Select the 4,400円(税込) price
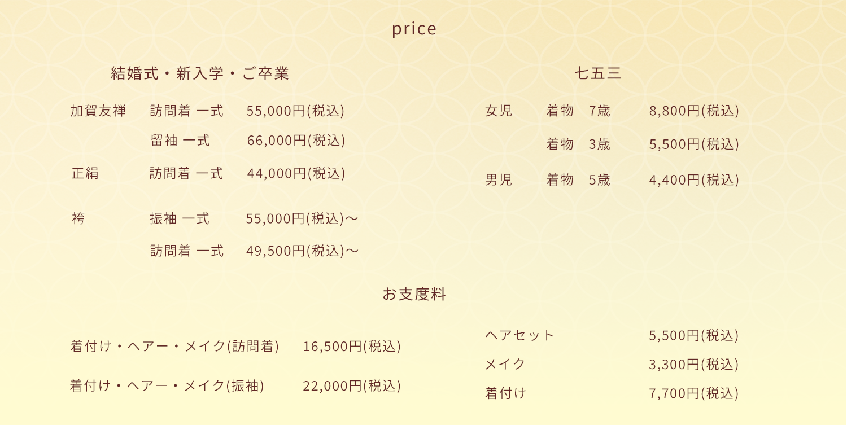Image resolution: width=847 pixels, height=425 pixels. click(694, 180)
